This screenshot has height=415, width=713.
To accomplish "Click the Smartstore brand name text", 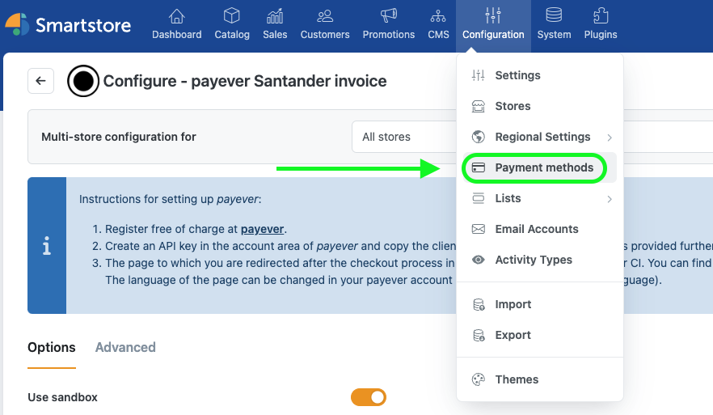I will [83, 26].
